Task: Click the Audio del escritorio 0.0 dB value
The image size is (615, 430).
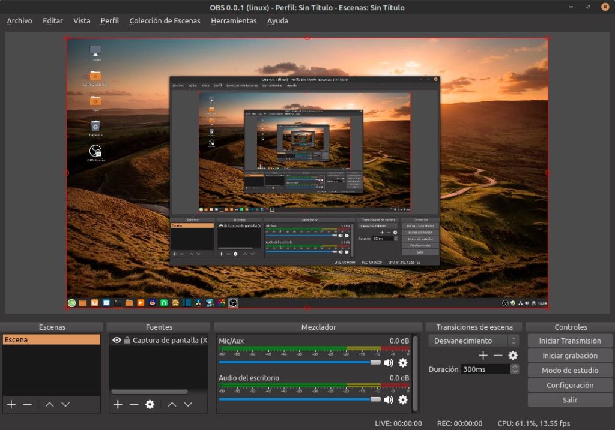Action: 399,378
